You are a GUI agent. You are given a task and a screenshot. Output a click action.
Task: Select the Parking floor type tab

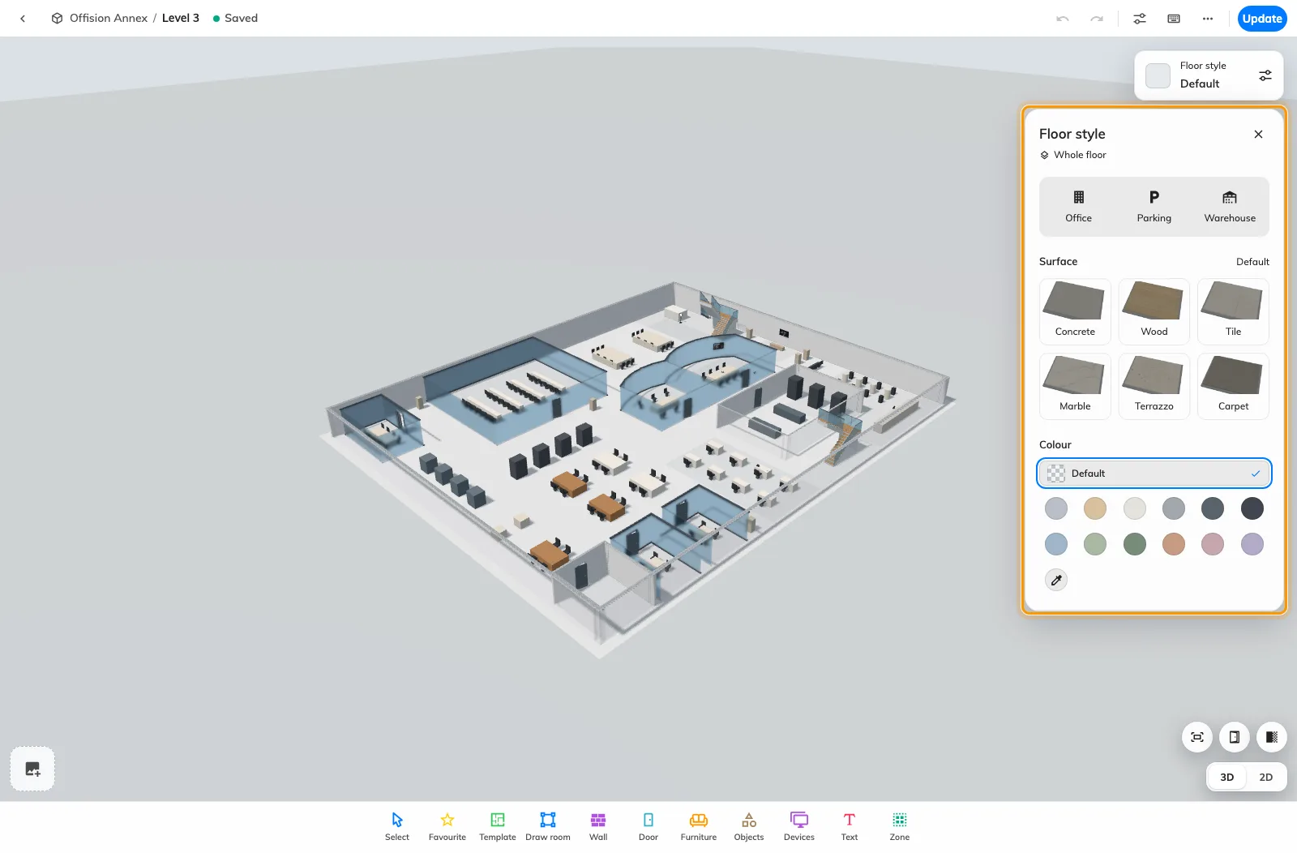point(1154,207)
